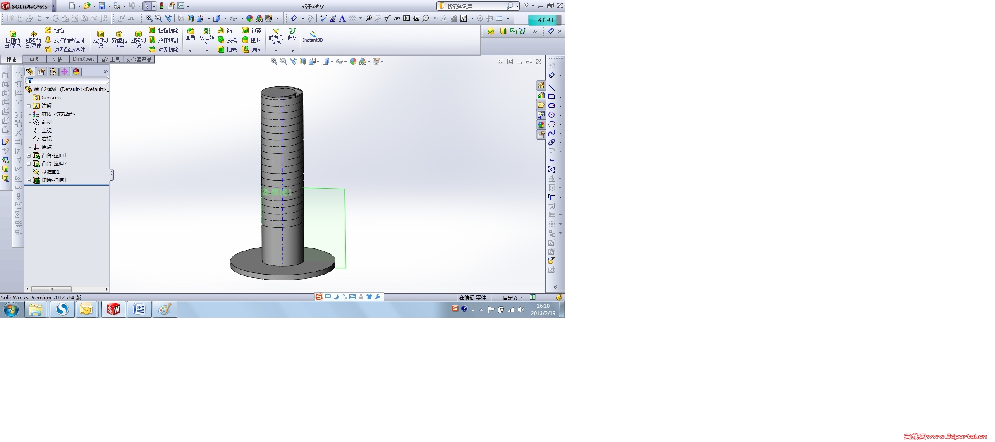The image size is (995, 442).
Task: Expand the 切除-扫描1 feature node
Action: [29, 180]
